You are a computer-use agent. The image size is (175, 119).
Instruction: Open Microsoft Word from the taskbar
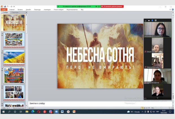pos(62,112)
